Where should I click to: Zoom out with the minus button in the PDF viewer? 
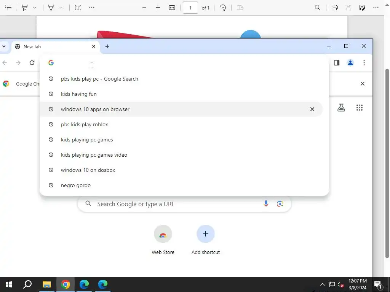[x=144, y=8]
